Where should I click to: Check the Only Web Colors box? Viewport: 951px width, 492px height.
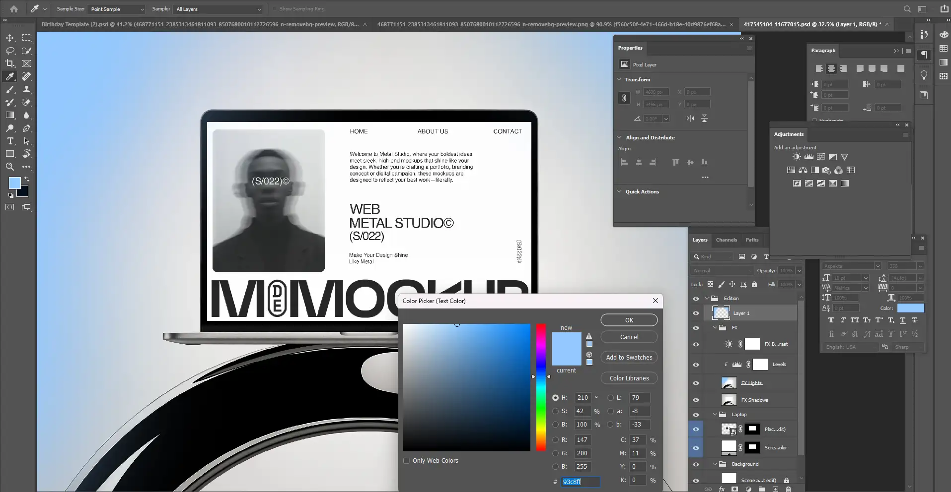click(x=407, y=461)
